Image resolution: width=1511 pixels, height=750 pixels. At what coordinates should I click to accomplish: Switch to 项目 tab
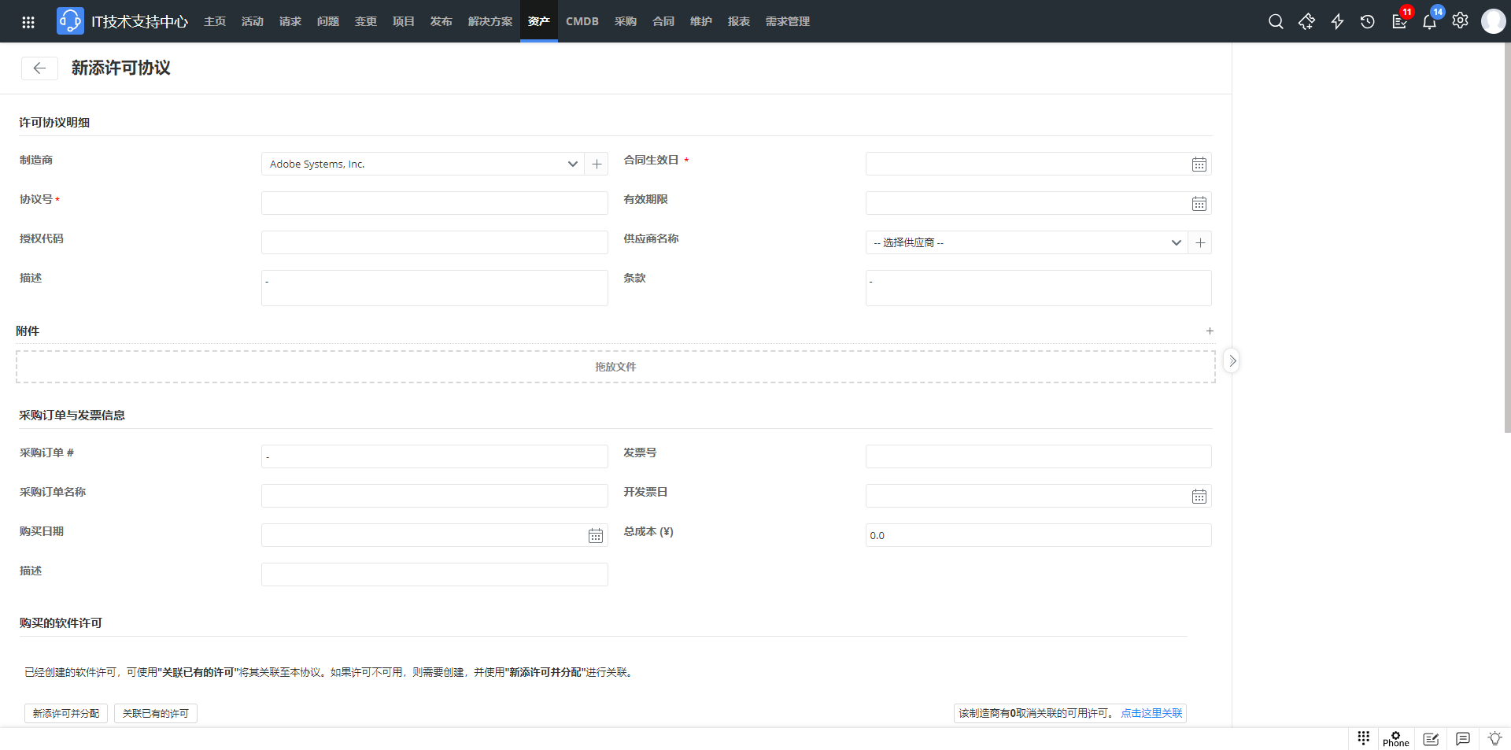404,21
